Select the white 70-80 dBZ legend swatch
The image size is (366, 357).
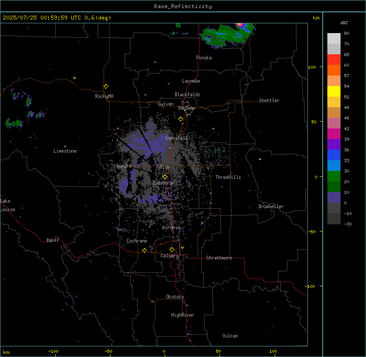[334, 39]
